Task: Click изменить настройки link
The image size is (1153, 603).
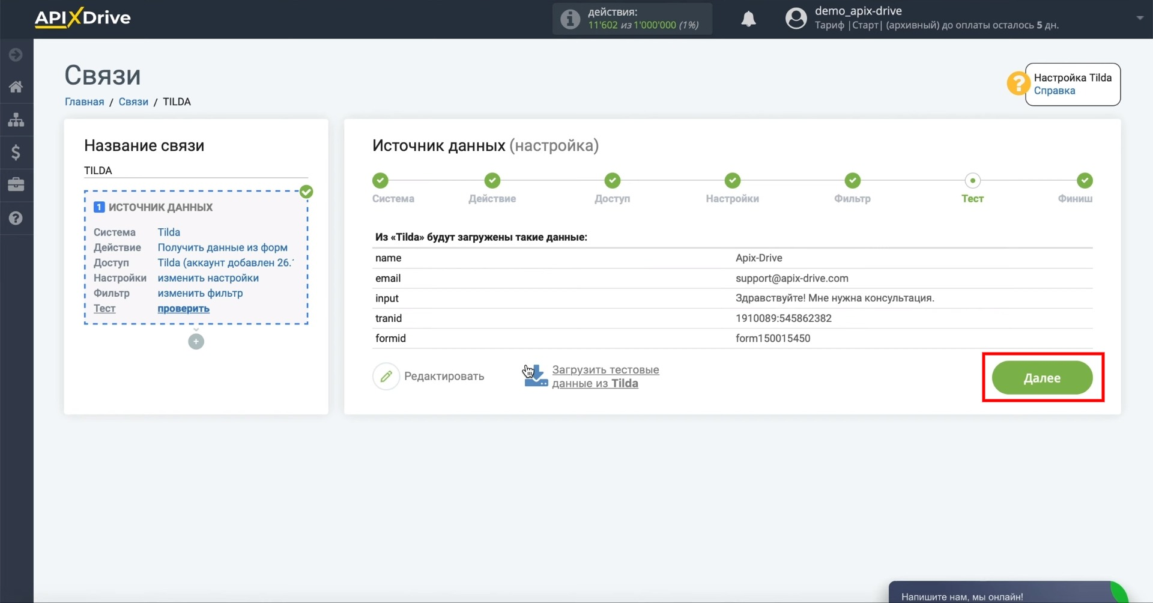Action: point(208,278)
